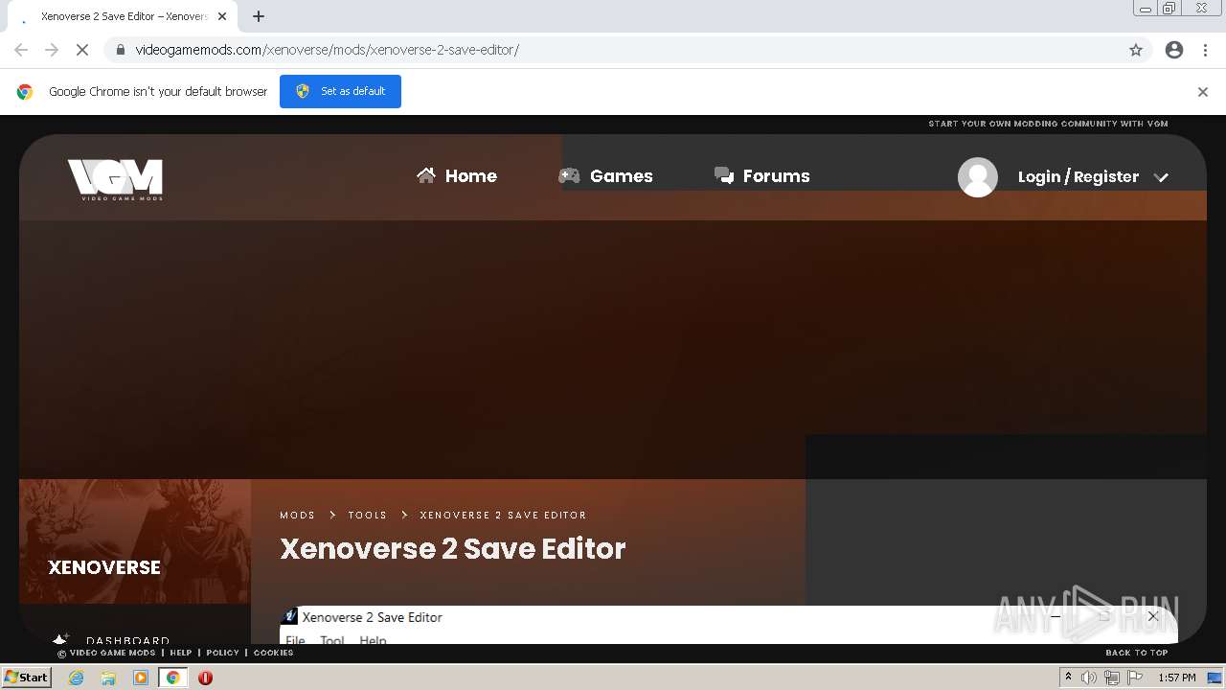Click the Chrome taskbar icon
Screen dimensions: 1226x690
point(172,678)
